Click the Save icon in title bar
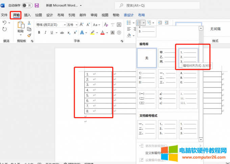 point(37,6)
